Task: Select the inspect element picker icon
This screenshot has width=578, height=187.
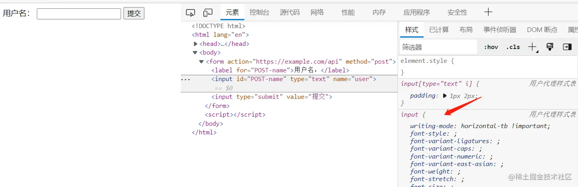Action: 190,13
